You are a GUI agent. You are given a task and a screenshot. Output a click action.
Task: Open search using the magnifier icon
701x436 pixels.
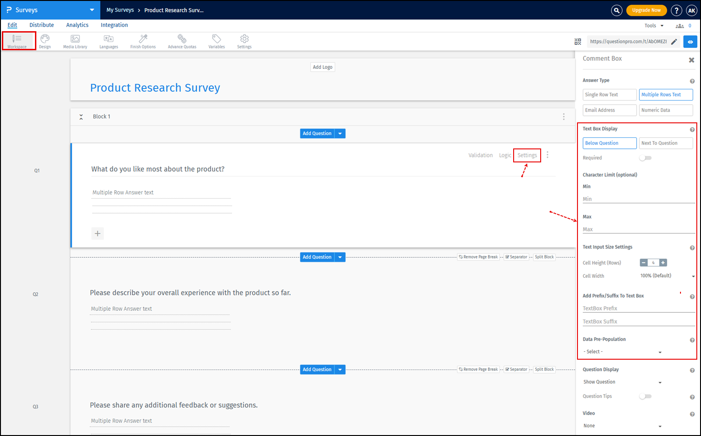[616, 10]
